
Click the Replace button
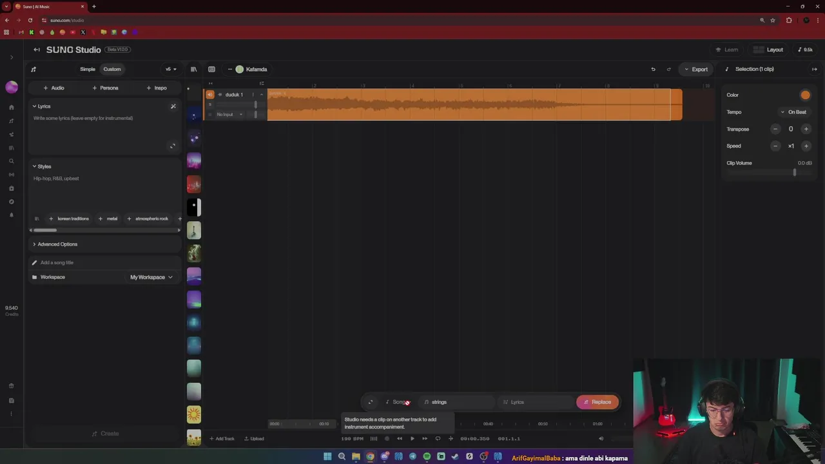[597, 402]
